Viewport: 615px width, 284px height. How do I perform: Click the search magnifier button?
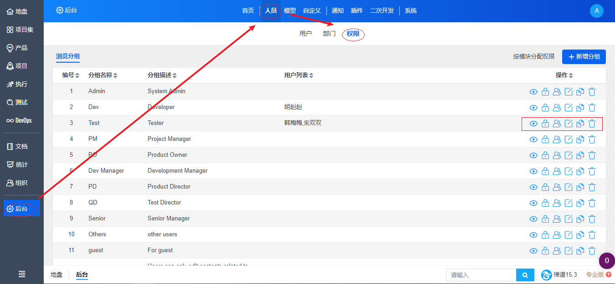pos(525,275)
